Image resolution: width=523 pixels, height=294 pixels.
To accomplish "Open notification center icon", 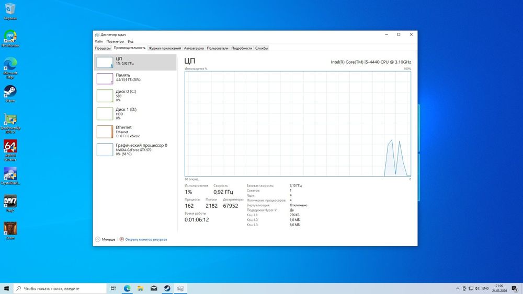I will 515,288.
